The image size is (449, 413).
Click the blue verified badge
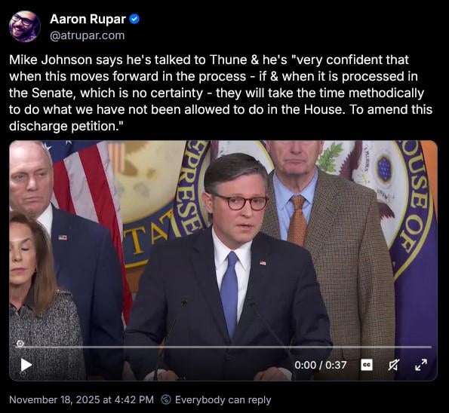pos(134,19)
